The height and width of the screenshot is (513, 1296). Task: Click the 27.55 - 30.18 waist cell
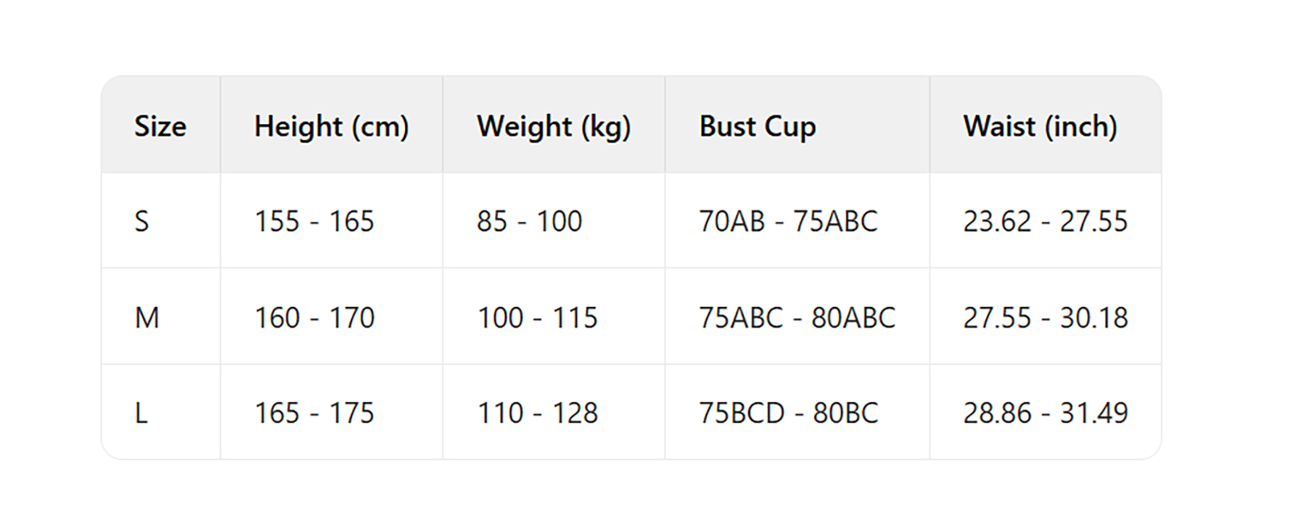(1045, 316)
